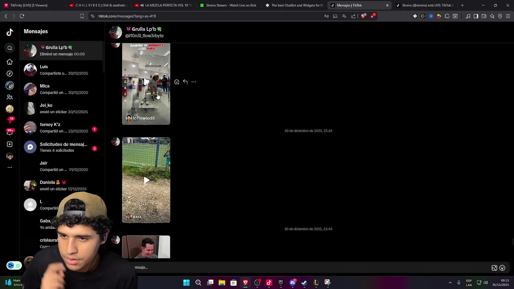Open the music note media control icon
Screen dimensions: 514x289
tap(468, 16)
